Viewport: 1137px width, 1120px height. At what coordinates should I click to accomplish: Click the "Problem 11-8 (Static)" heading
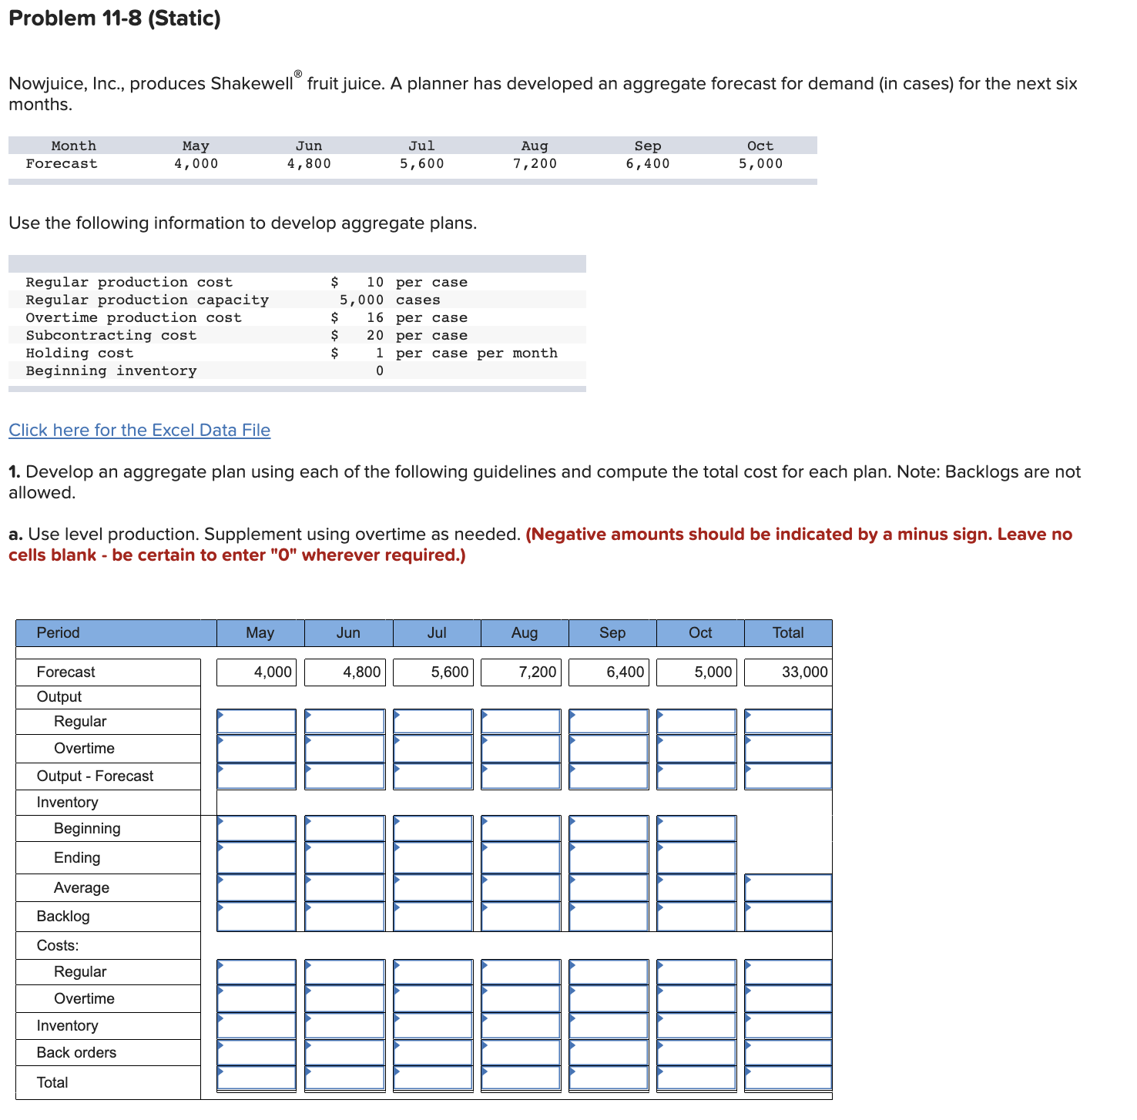pos(115,18)
